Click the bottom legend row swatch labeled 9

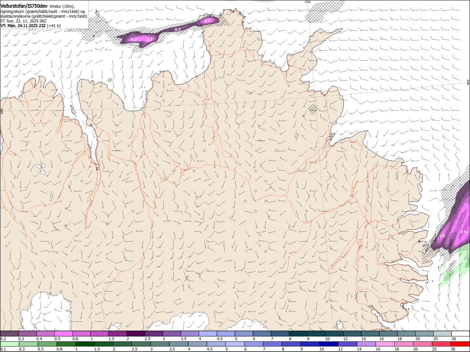click(x=310, y=344)
